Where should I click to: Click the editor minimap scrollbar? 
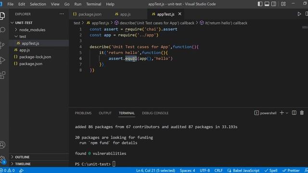pos(305,27)
